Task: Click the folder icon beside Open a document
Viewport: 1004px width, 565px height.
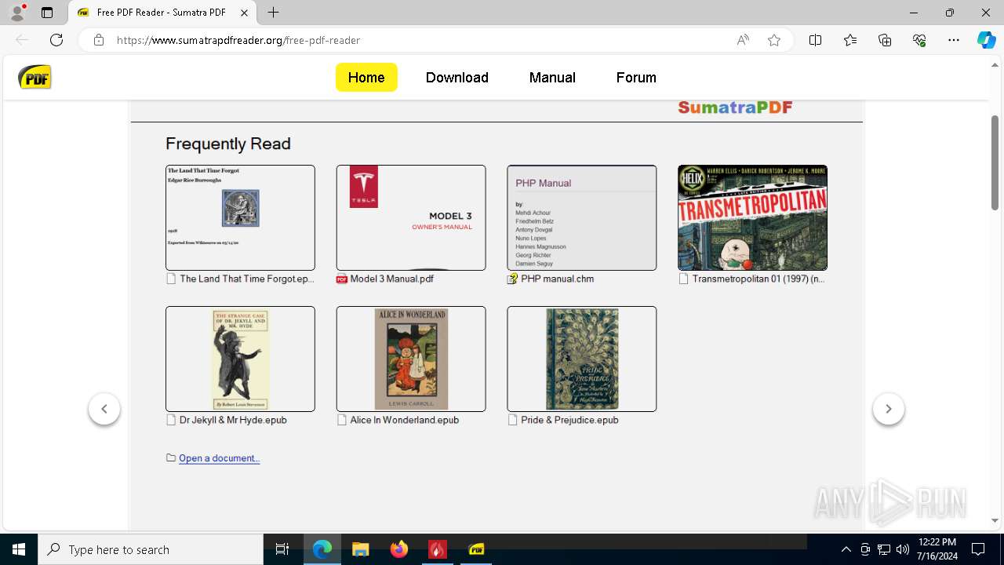Action: (x=171, y=458)
